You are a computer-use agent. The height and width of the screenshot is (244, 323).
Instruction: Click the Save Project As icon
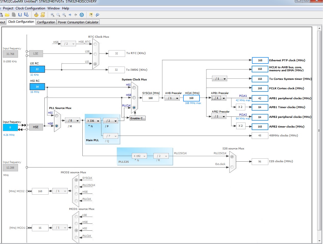click(26, 15)
